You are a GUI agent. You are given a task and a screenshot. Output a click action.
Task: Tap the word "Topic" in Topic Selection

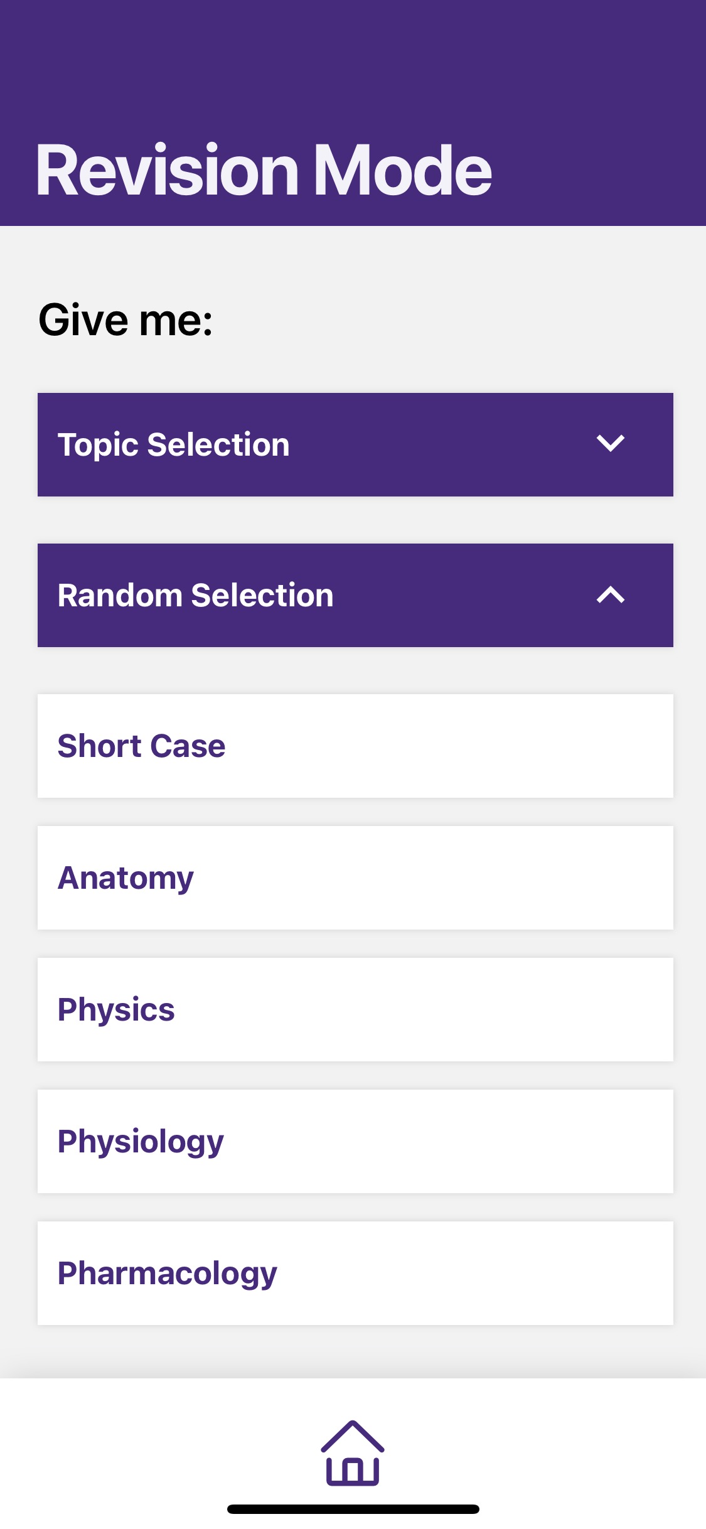(x=98, y=445)
